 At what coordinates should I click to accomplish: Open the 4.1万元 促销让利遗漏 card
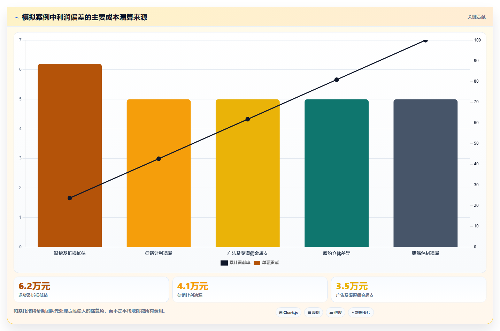tap(250, 289)
